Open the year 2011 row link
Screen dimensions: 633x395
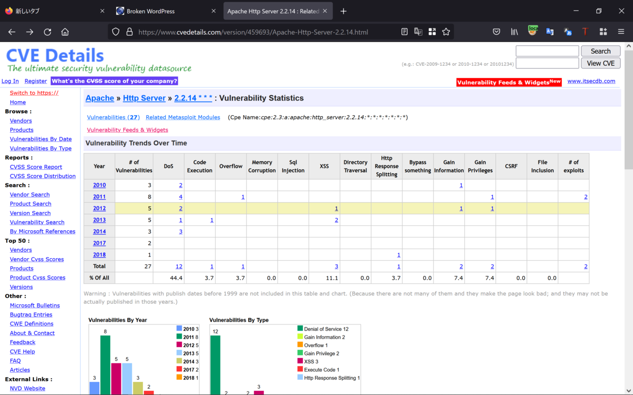(99, 196)
